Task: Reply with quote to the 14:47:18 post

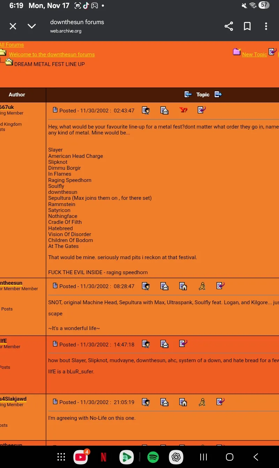Action: [183, 344]
